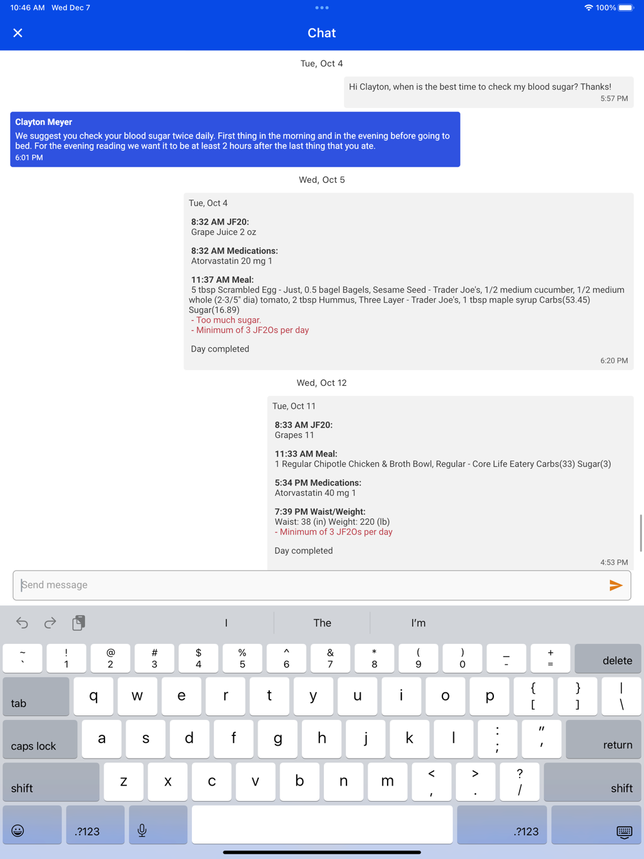Tap the clipboard paste icon

point(79,623)
